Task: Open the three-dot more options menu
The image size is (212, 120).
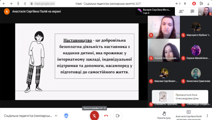Action: click(207, 116)
